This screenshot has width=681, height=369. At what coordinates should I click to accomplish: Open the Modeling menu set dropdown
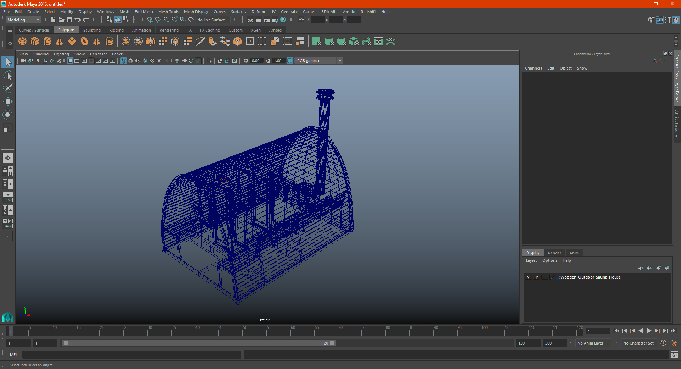(x=23, y=20)
